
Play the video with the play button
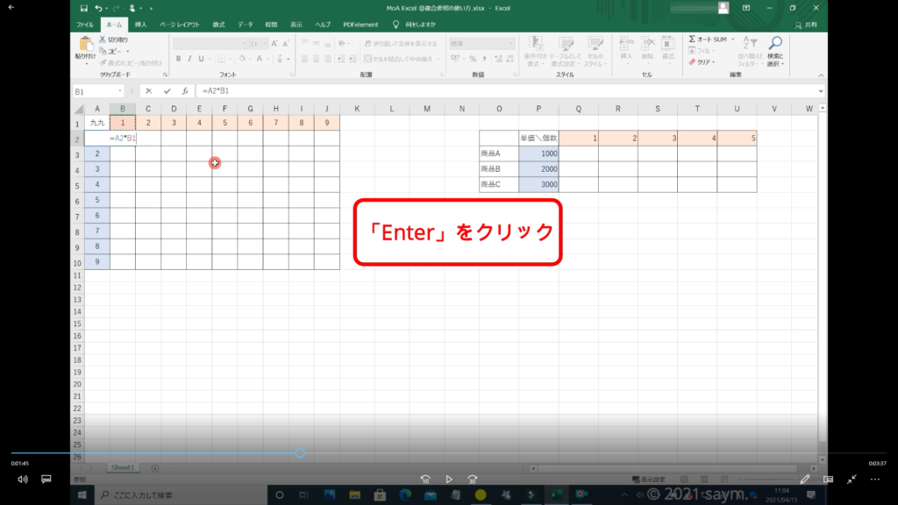point(449,480)
